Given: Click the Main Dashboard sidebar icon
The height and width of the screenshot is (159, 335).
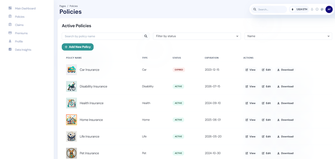Looking at the screenshot, I should pyautogui.click(x=10, y=8).
